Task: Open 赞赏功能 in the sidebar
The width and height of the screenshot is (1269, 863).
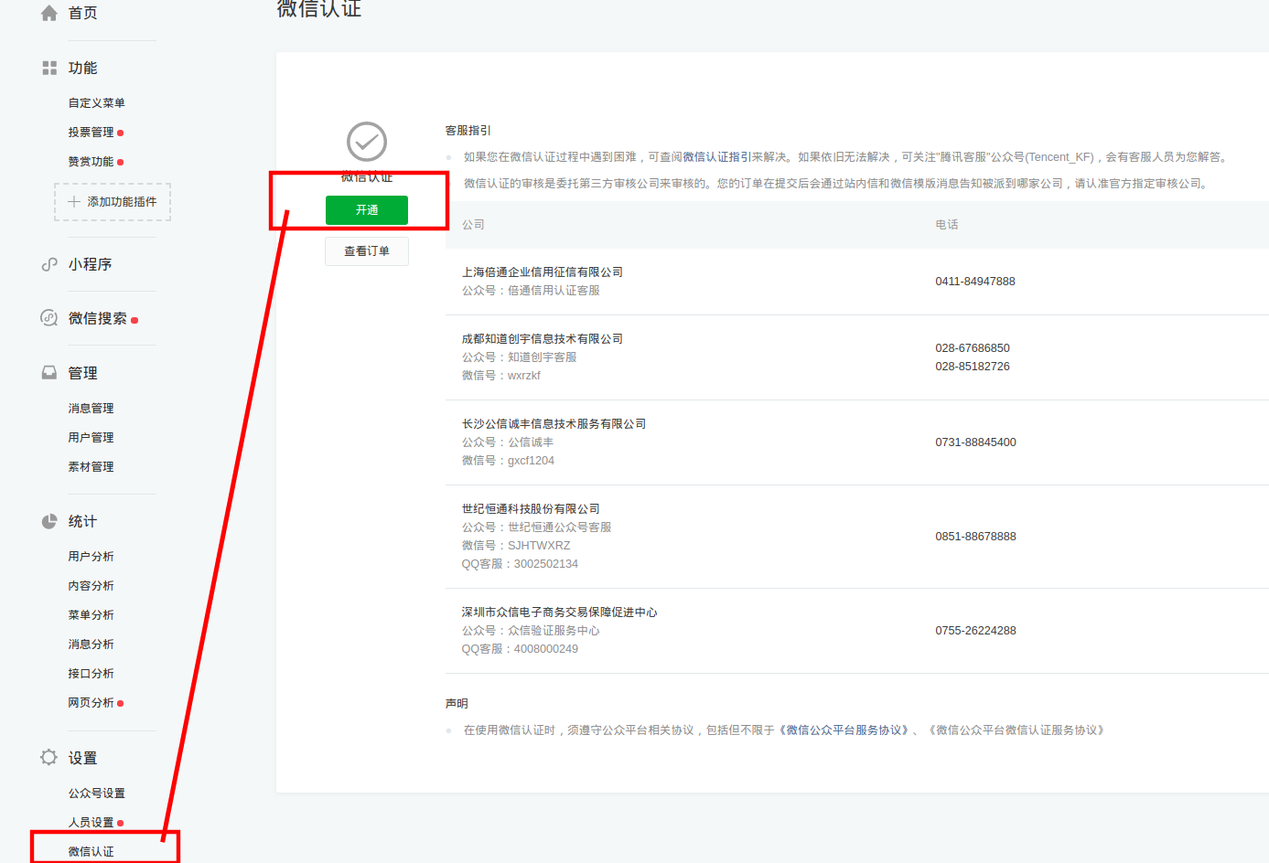Action: coord(91,162)
